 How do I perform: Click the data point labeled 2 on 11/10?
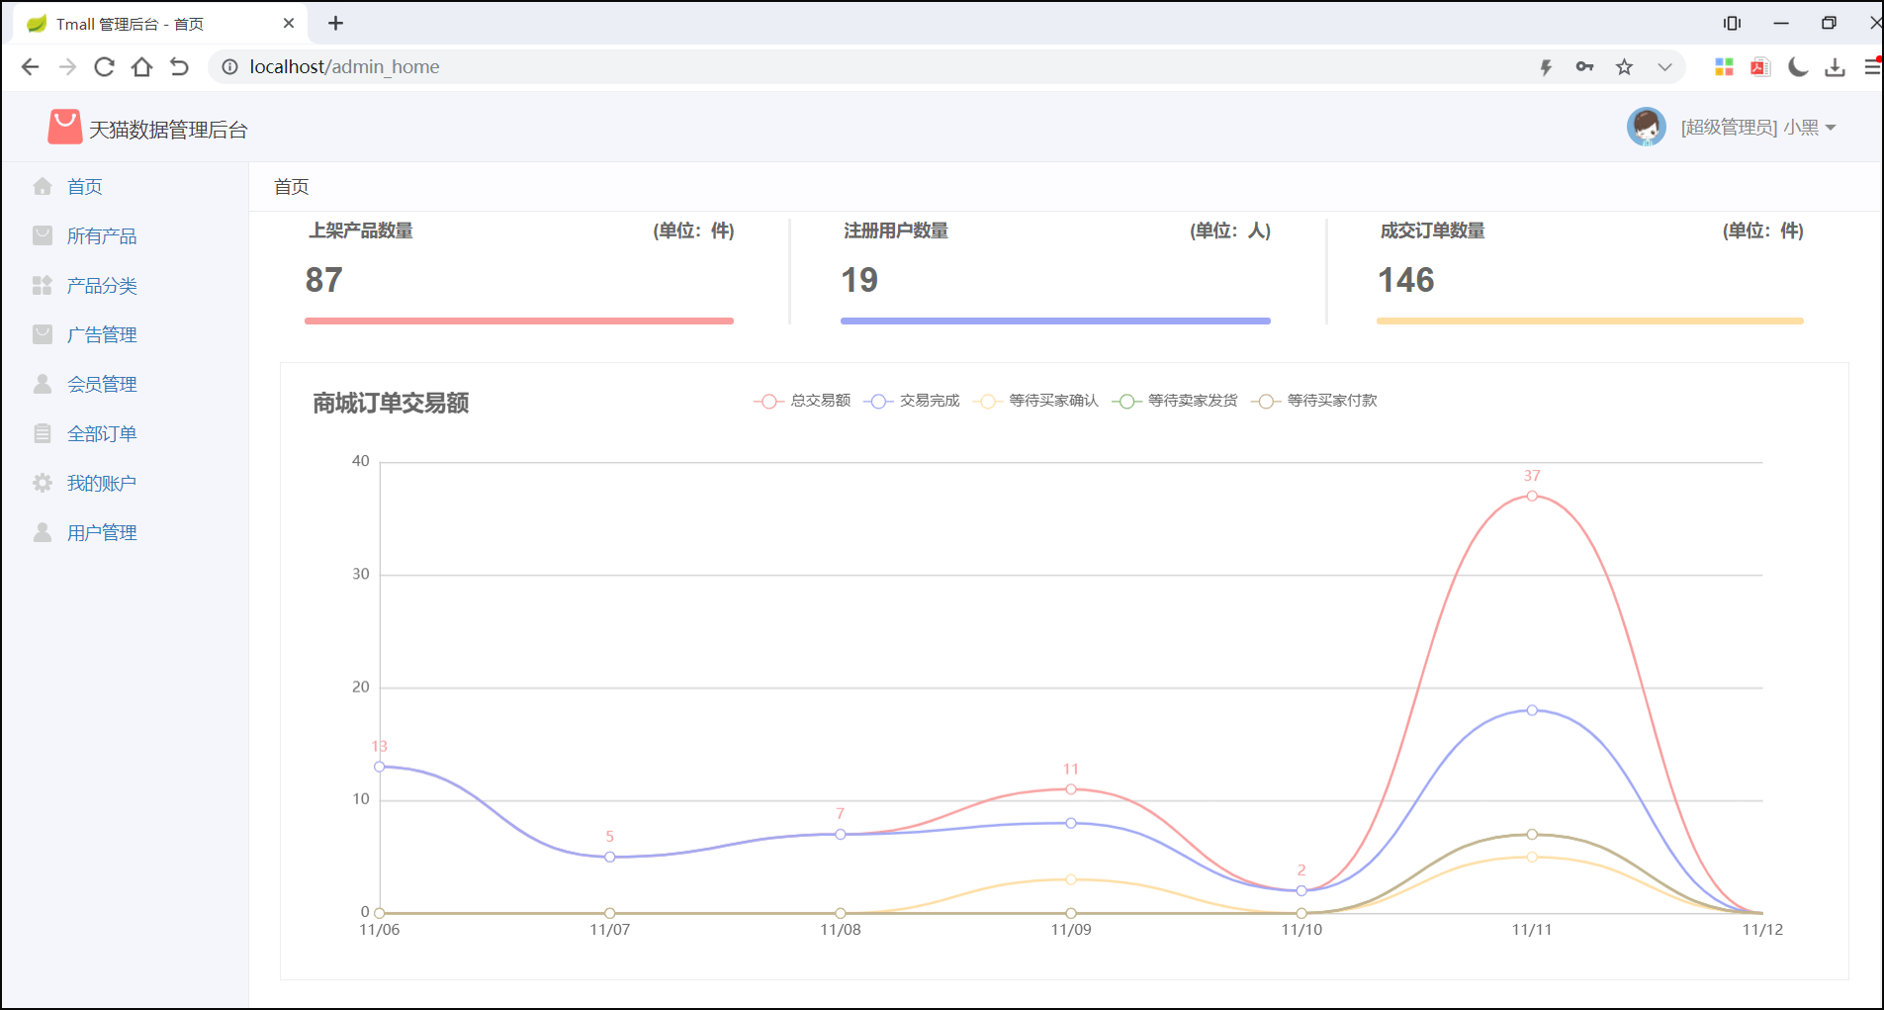pyautogui.click(x=1301, y=890)
